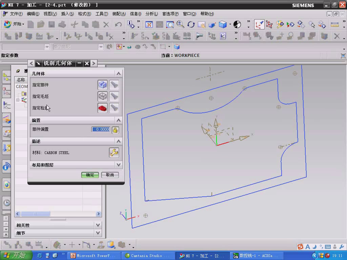Screen dimensions: 347x260
Task: Expand the 布局和图层 section
Action: (x=118, y=165)
